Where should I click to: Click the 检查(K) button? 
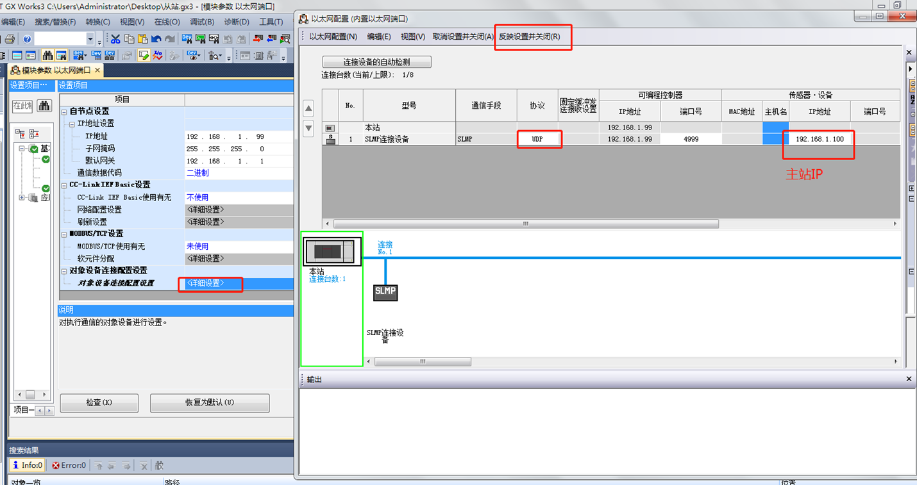tap(99, 403)
